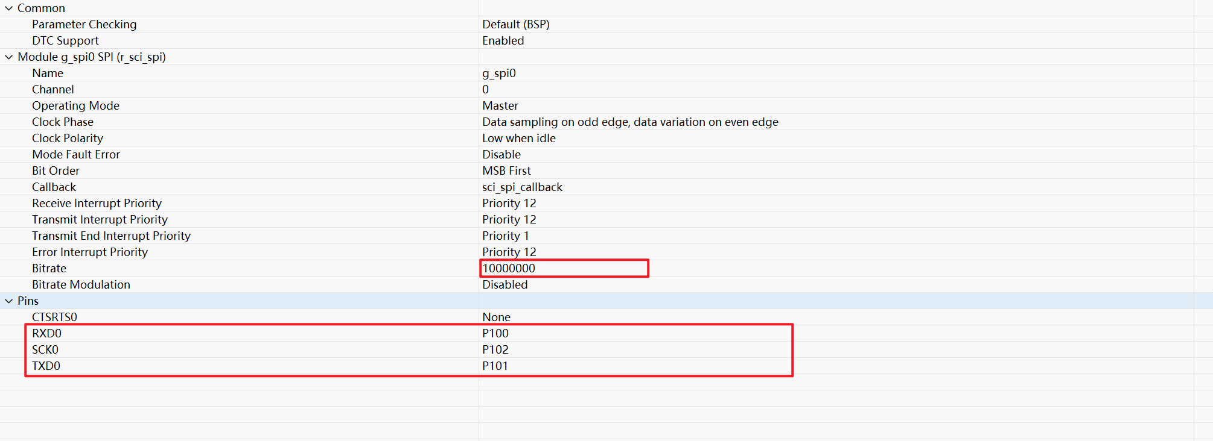Select the Transmit End Interrupt Priority label
1213x441 pixels.
112,236
